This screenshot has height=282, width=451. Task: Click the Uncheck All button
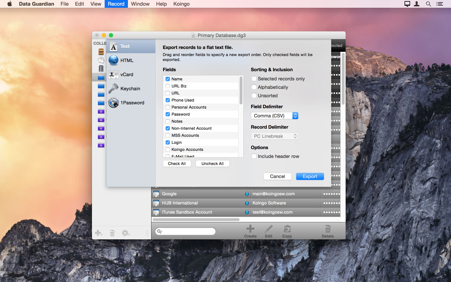click(212, 164)
